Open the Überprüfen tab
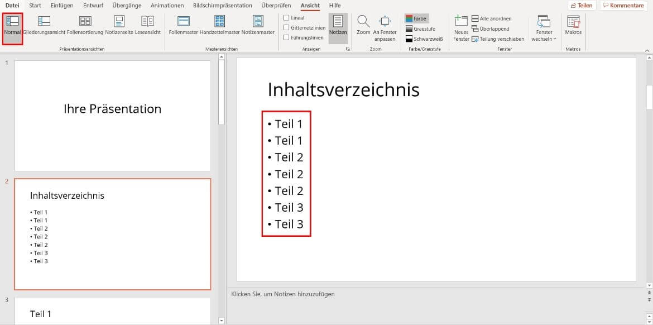Image resolution: width=653 pixels, height=325 pixels. tap(276, 6)
